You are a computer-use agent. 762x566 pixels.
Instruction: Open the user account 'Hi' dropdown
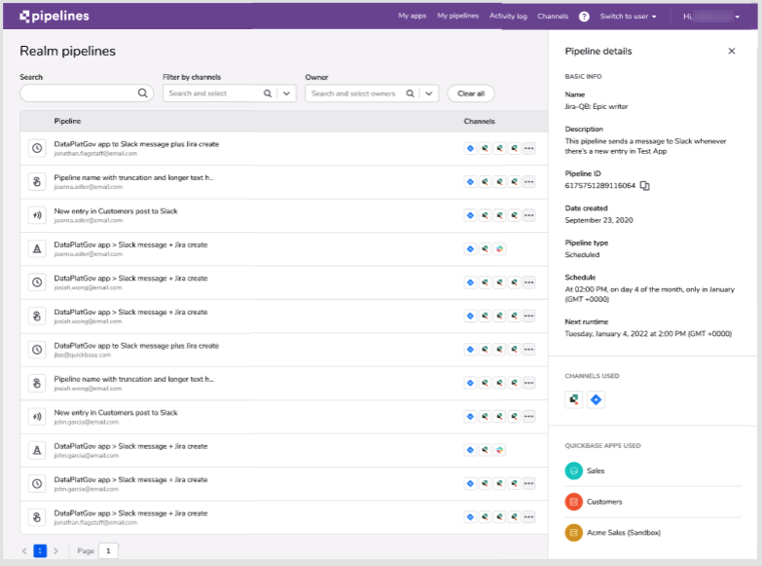pyautogui.click(x=711, y=17)
